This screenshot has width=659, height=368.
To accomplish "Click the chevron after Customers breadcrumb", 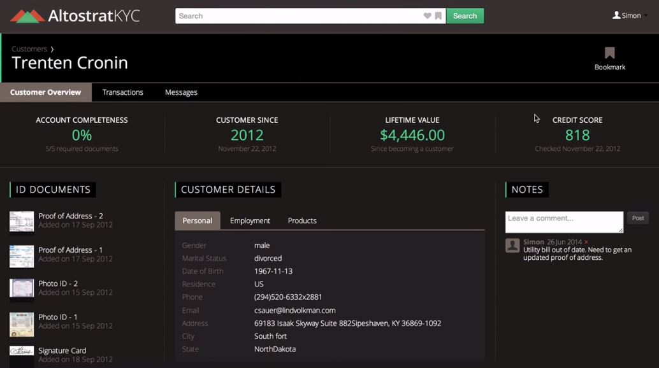I will tap(52, 48).
